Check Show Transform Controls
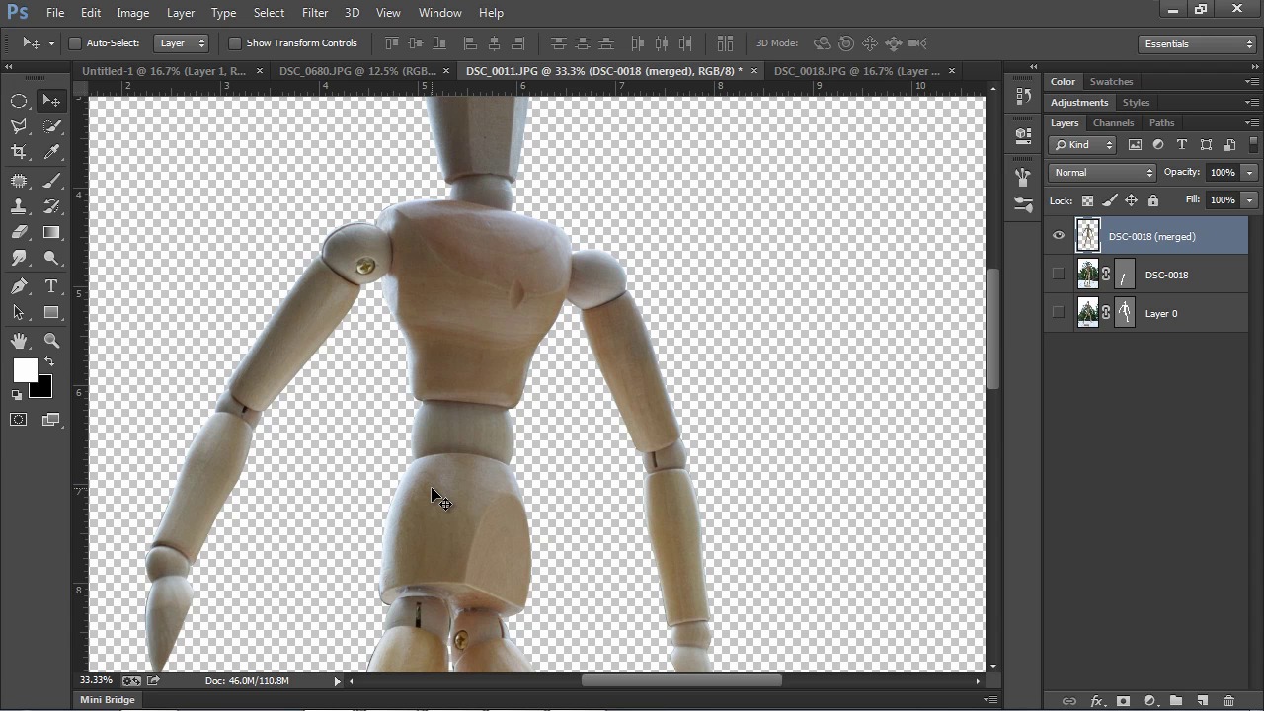 (234, 43)
